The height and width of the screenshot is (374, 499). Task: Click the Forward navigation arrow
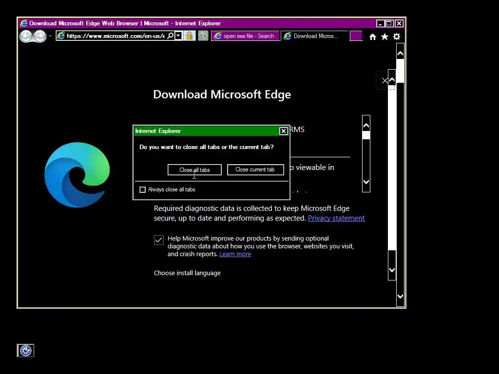40,36
